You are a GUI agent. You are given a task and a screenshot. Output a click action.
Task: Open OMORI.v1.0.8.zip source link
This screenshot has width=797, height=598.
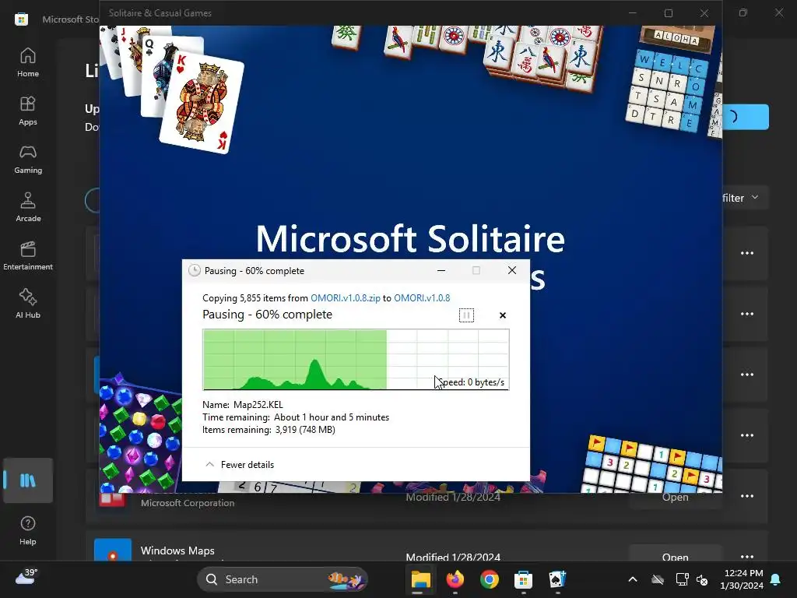(345, 298)
